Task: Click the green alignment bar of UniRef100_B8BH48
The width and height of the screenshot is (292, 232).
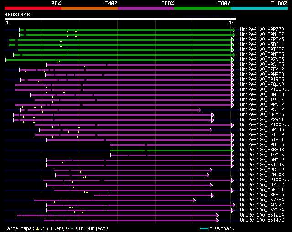Action: click(x=171, y=150)
